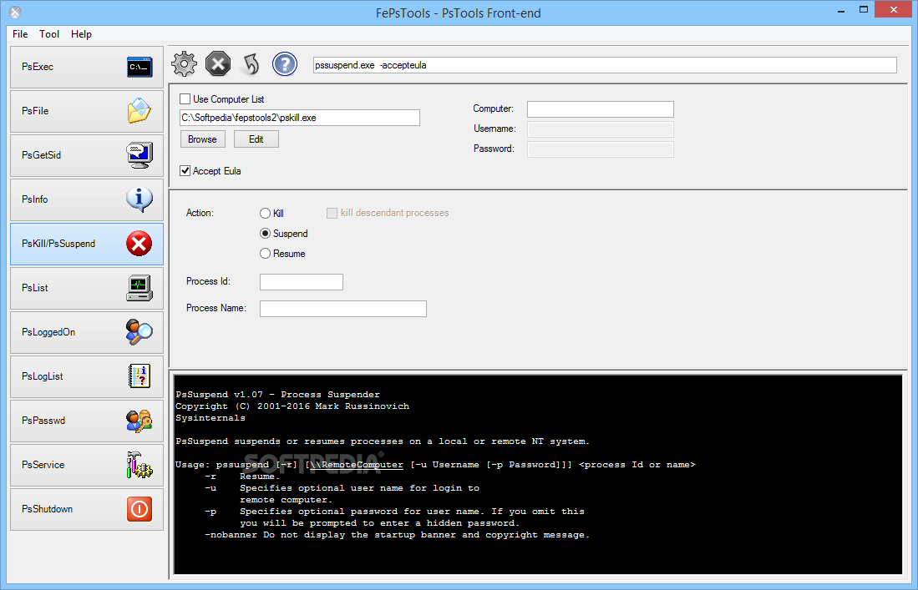Minimize the FePsTools window
918x590 pixels.
(841, 10)
